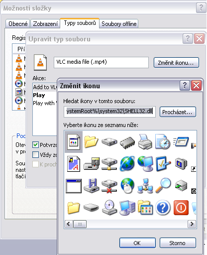This screenshot has height=255, width=207.
Task: Click help button in Změnit ikonu title bar
Action: point(185,86)
